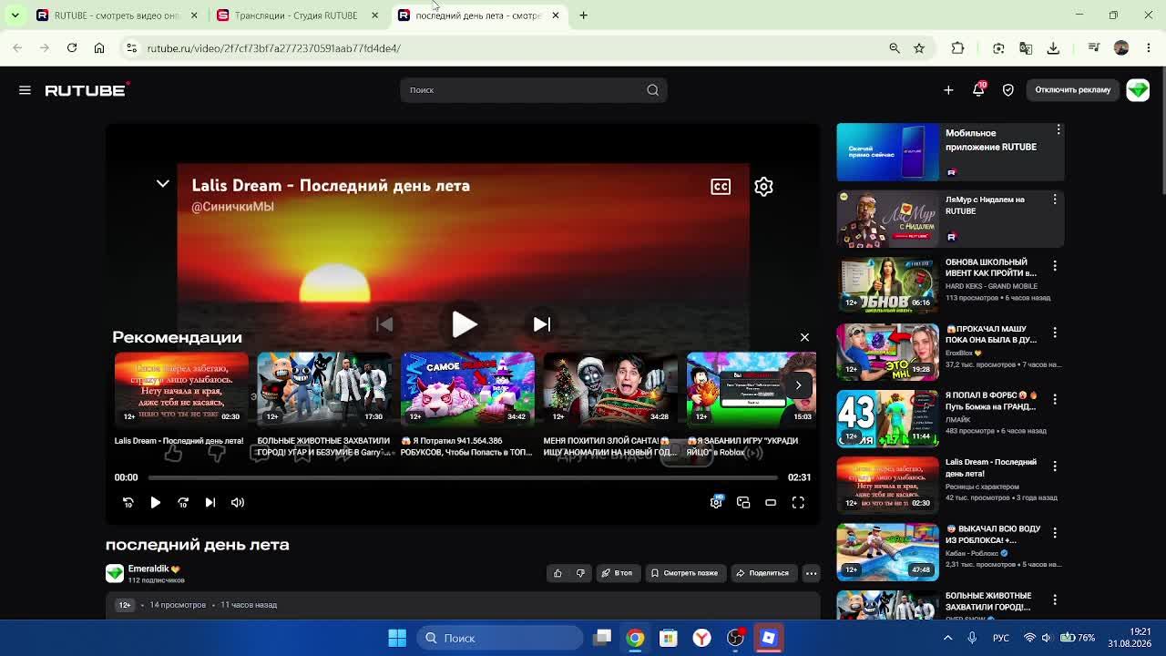Click the shield checkmark icon
This screenshot has height=656, width=1166.
(1008, 90)
